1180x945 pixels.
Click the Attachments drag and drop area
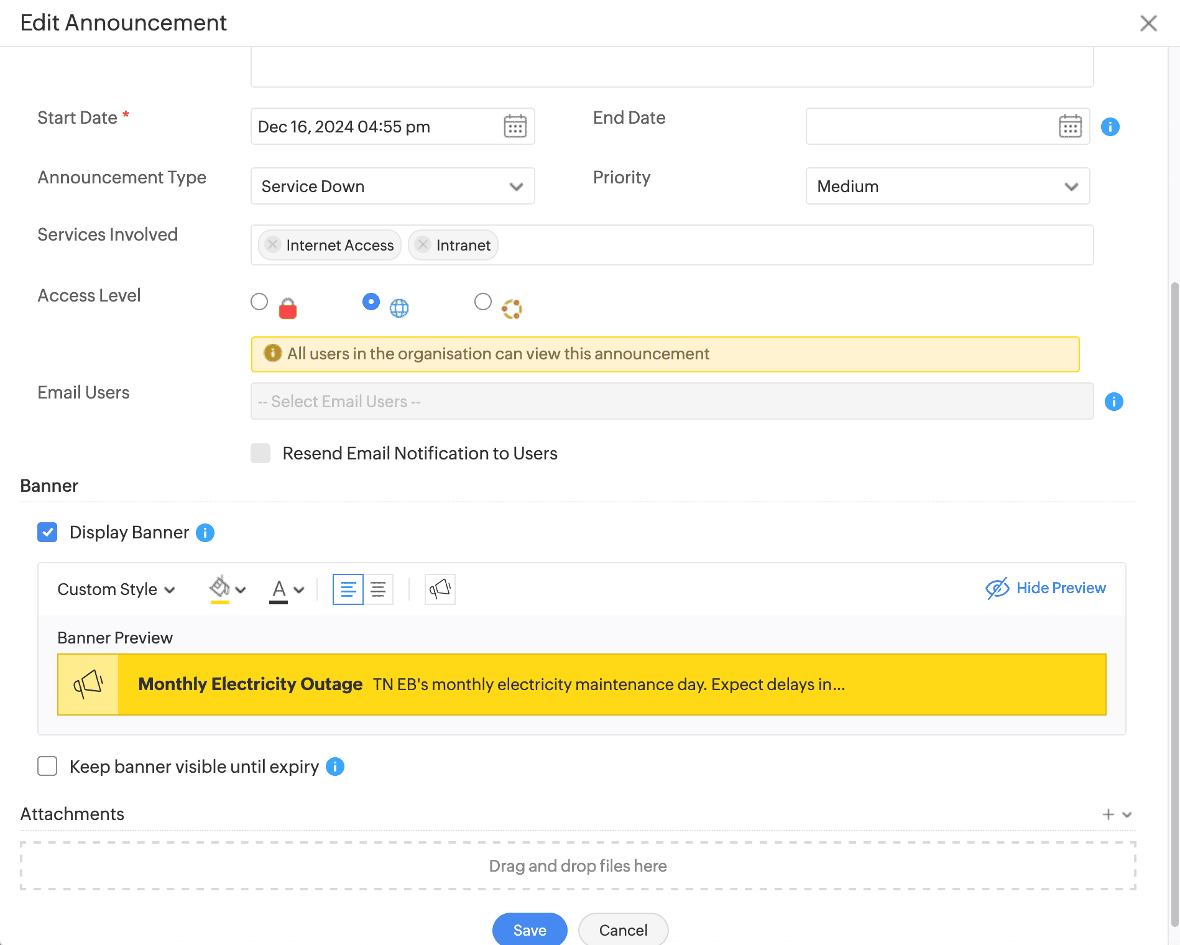[x=578, y=865]
